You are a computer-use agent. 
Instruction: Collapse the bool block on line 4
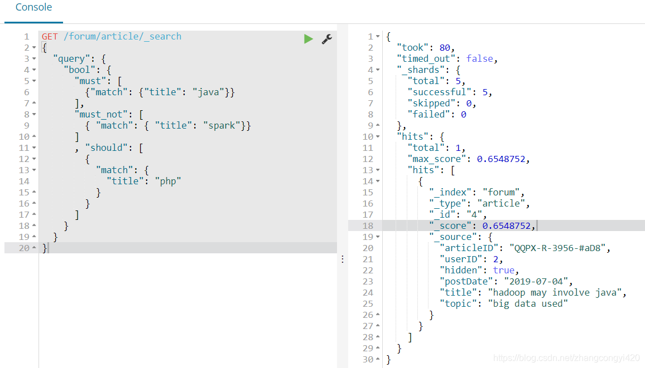(35, 70)
